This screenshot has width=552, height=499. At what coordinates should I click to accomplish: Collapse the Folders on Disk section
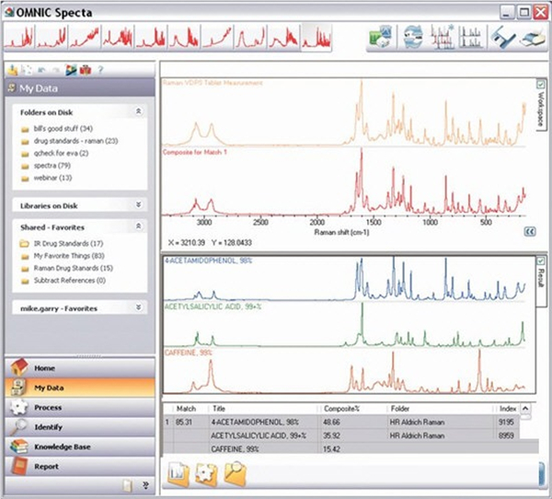[x=138, y=110]
